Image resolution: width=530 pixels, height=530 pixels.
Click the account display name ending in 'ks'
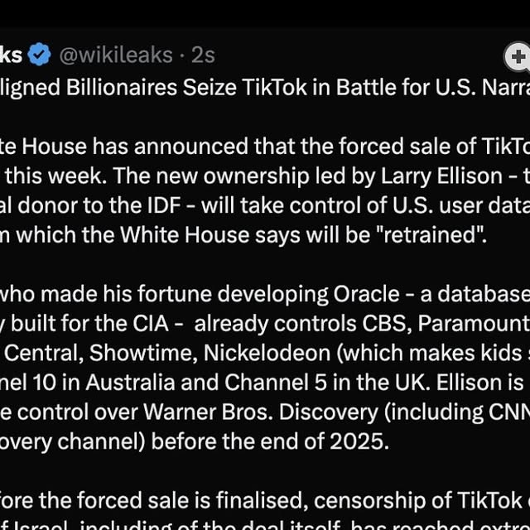12,55
